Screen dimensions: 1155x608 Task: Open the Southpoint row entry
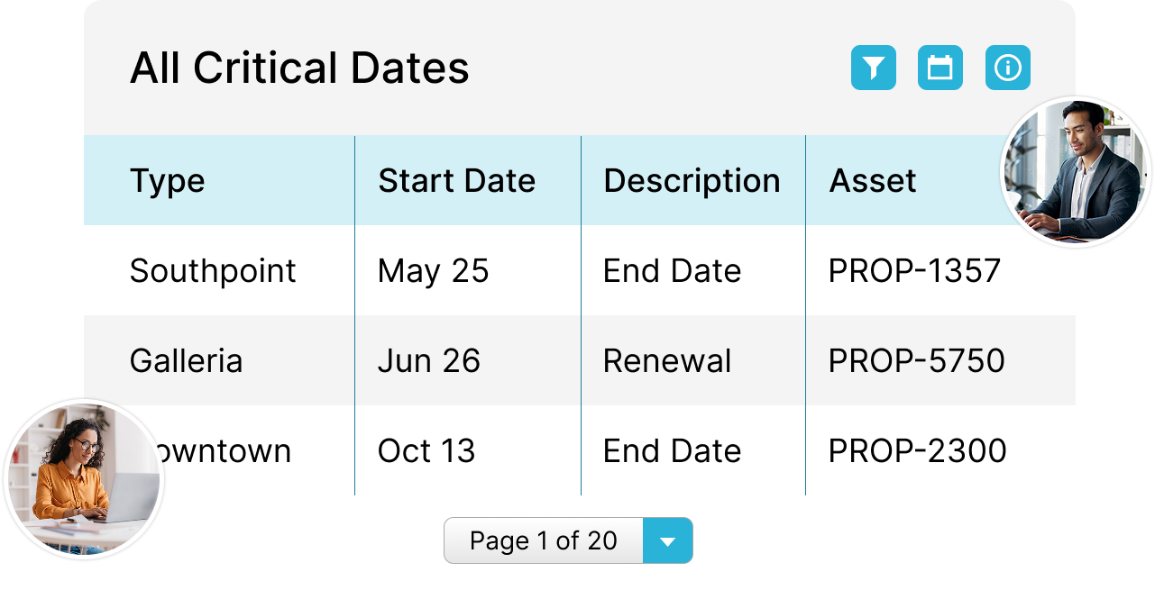pos(213,271)
